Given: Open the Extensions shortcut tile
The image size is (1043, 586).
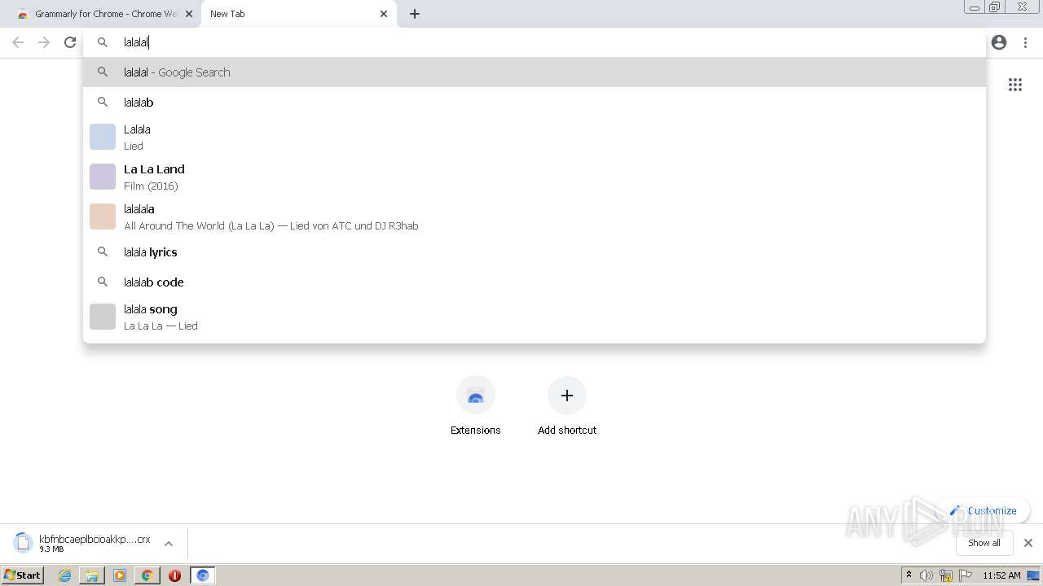Looking at the screenshot, I should 476,406.
